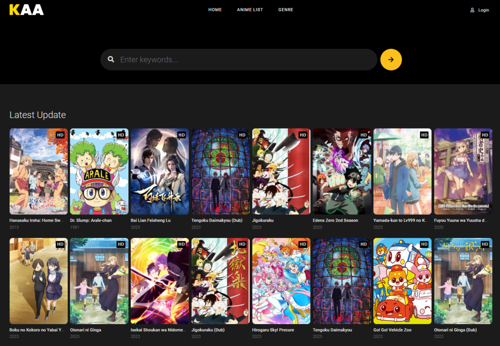
Task: Open Otonari ni Ginga (Dub) thumbnail
Action: (x=463, y=281)
